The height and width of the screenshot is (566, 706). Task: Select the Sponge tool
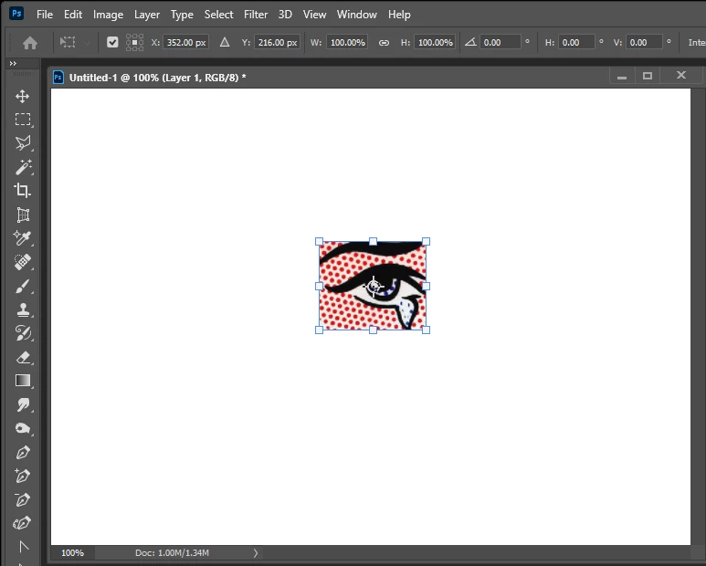(x=23, y=428)
